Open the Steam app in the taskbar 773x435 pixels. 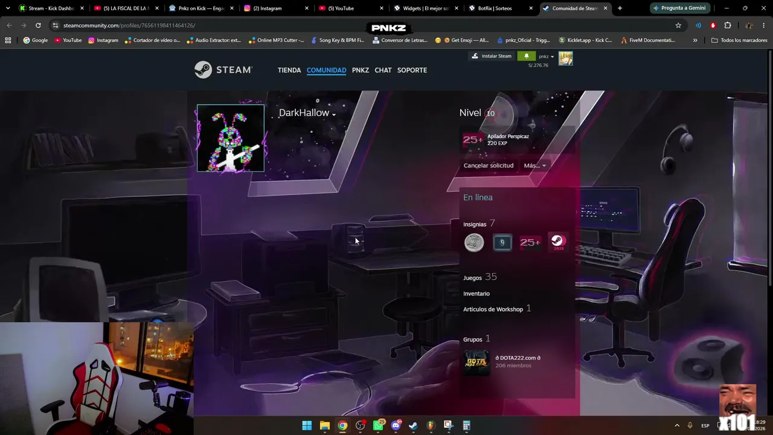(x=413, y=425)
